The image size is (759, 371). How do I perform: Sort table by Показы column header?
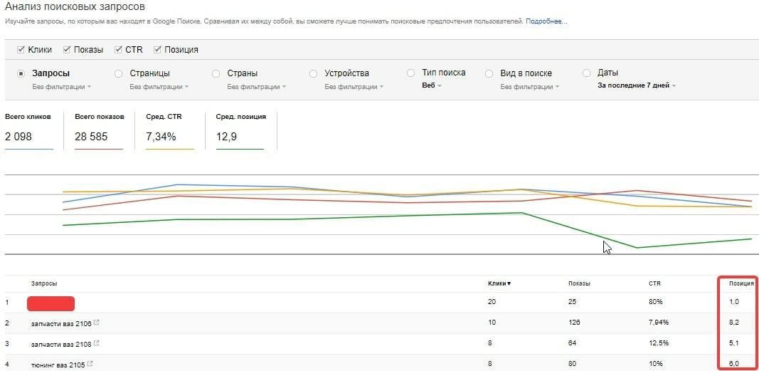coord(579,283)
